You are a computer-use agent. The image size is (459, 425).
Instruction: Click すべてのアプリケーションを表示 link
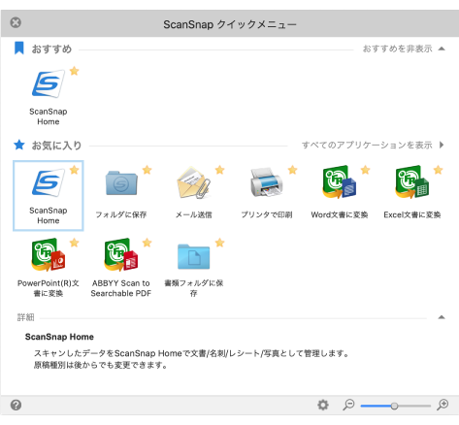tap(367, 145)
